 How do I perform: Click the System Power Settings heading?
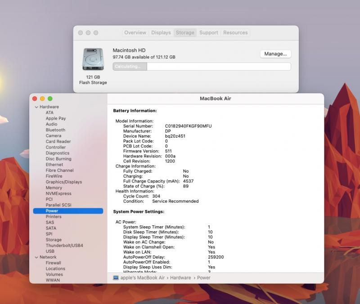click(x=139, y=211)
